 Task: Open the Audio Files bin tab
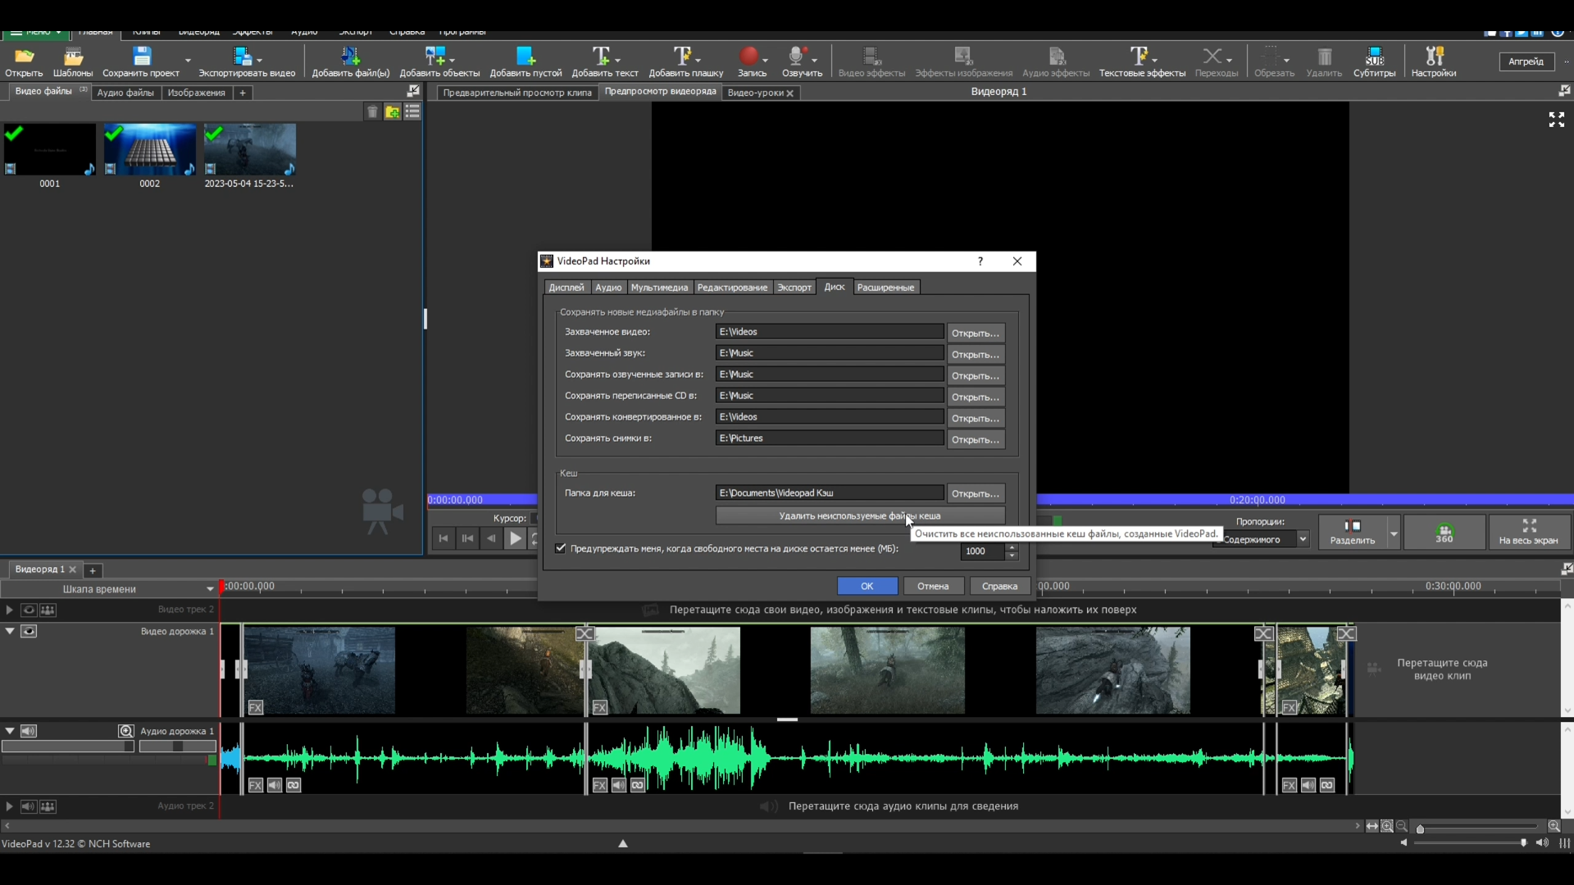(x=125, y=93)
